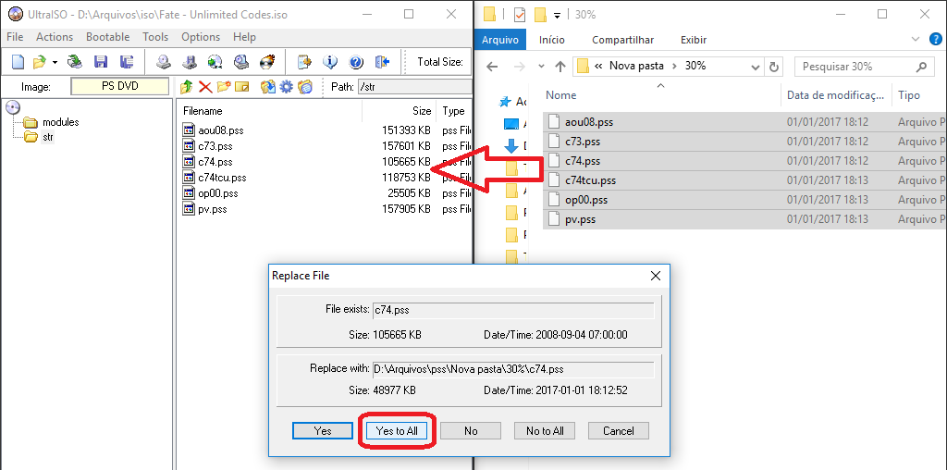
Task: Click the No to All button
Action: (545, 431)
